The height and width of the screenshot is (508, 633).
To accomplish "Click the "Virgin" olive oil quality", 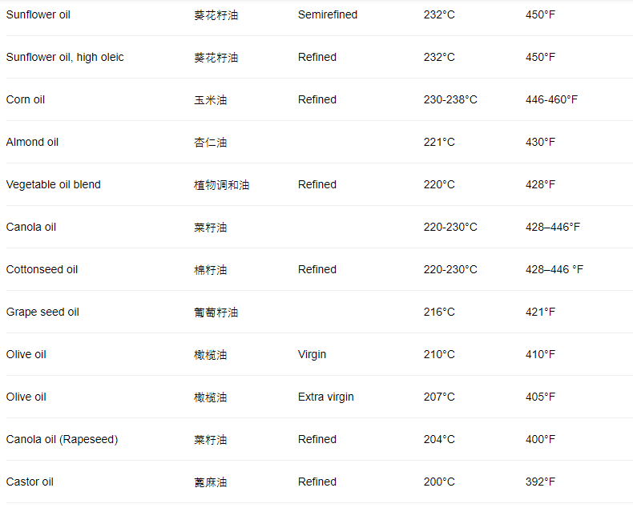I will click(312, 354).
